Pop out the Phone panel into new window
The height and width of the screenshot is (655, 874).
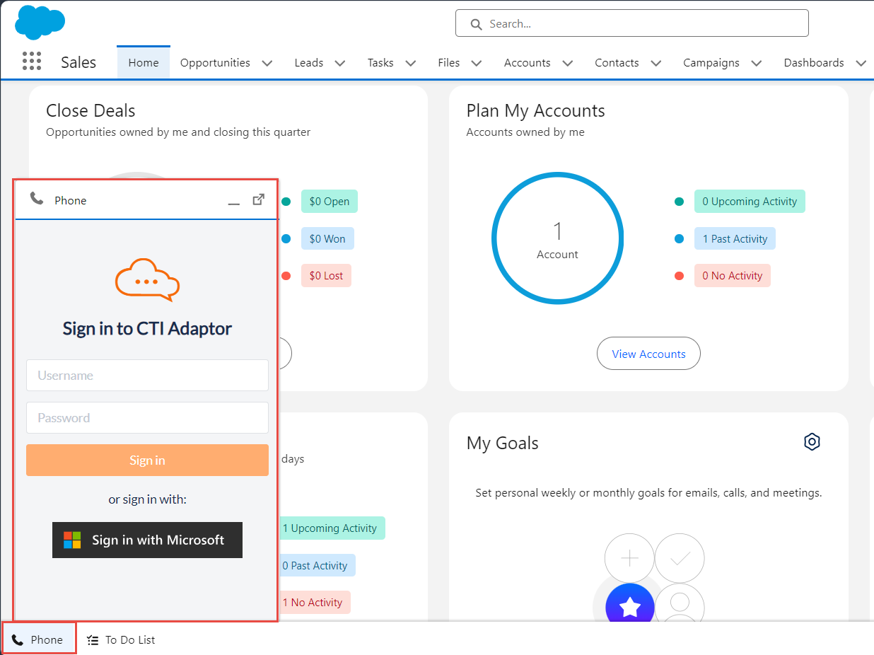coord(259,199)
